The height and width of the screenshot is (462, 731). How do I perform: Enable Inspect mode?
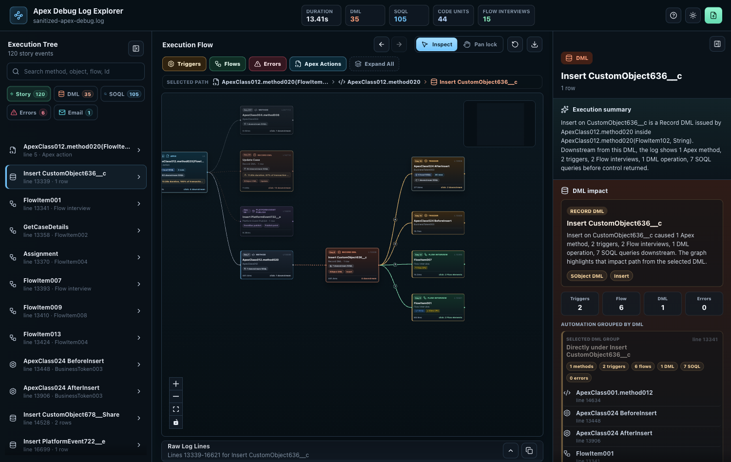pos(437,44)
